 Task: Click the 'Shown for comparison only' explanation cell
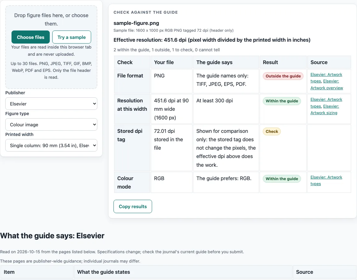226,148
